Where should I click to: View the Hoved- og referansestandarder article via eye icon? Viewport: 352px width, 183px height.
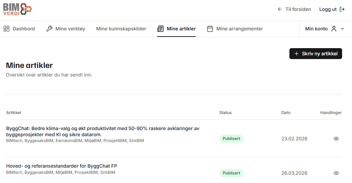pyautogui.click(x=336, y=173)
